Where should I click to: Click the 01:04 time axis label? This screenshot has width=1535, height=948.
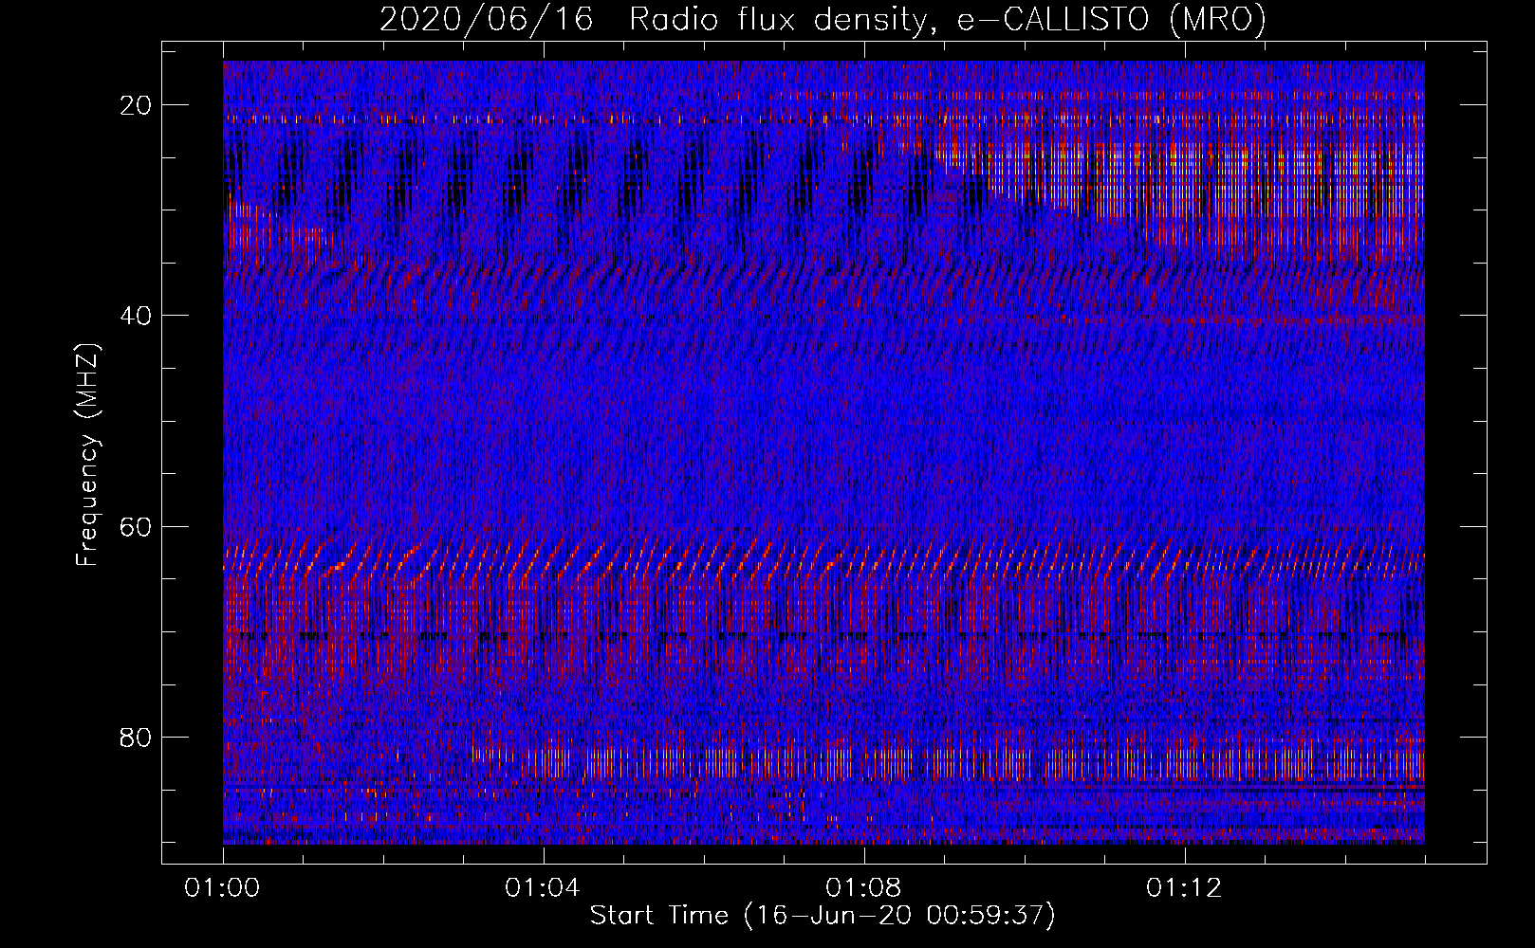tap(543, 887)
